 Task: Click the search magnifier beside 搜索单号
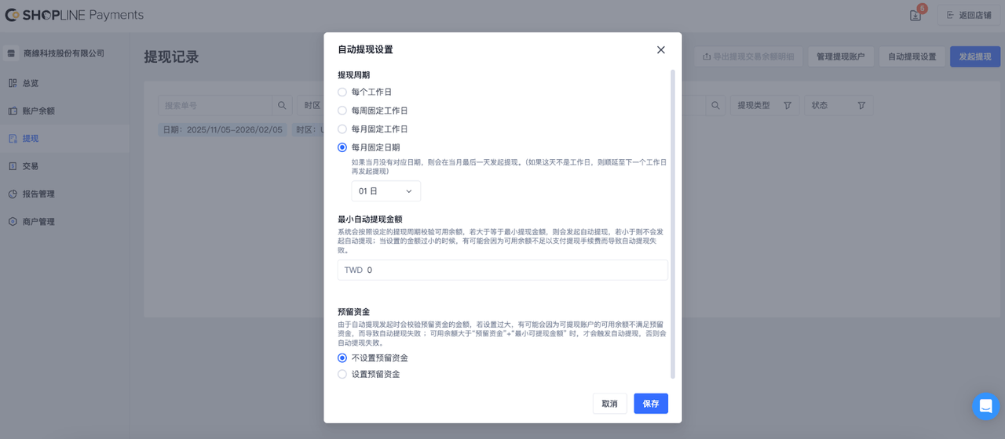coord(282,105)
